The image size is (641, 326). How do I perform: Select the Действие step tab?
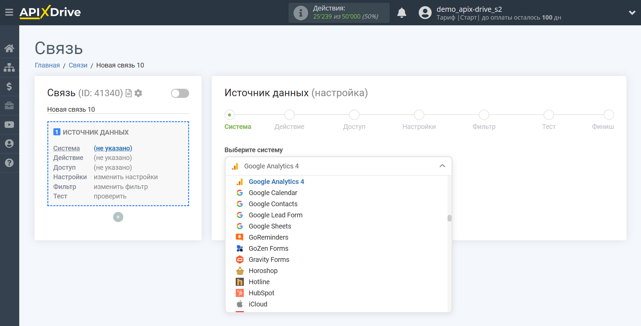tap(289, 120)
